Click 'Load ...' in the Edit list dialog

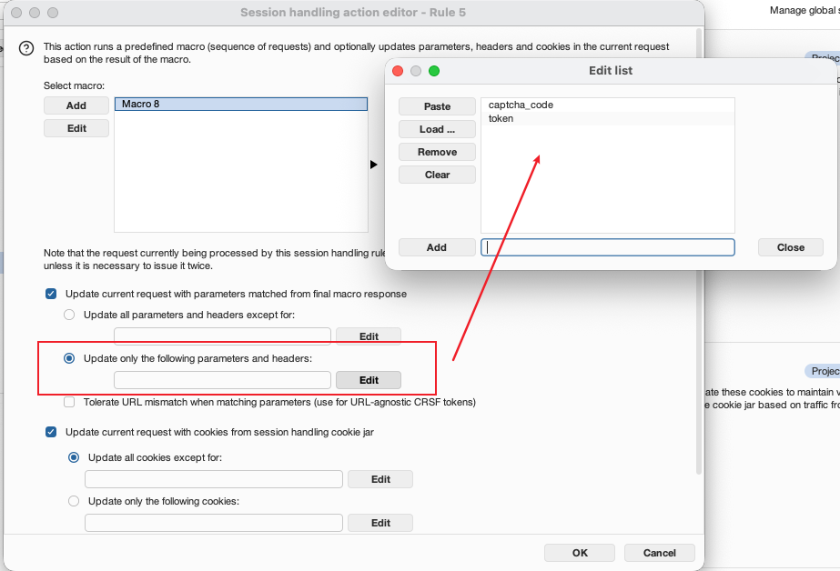click(437, 129)
